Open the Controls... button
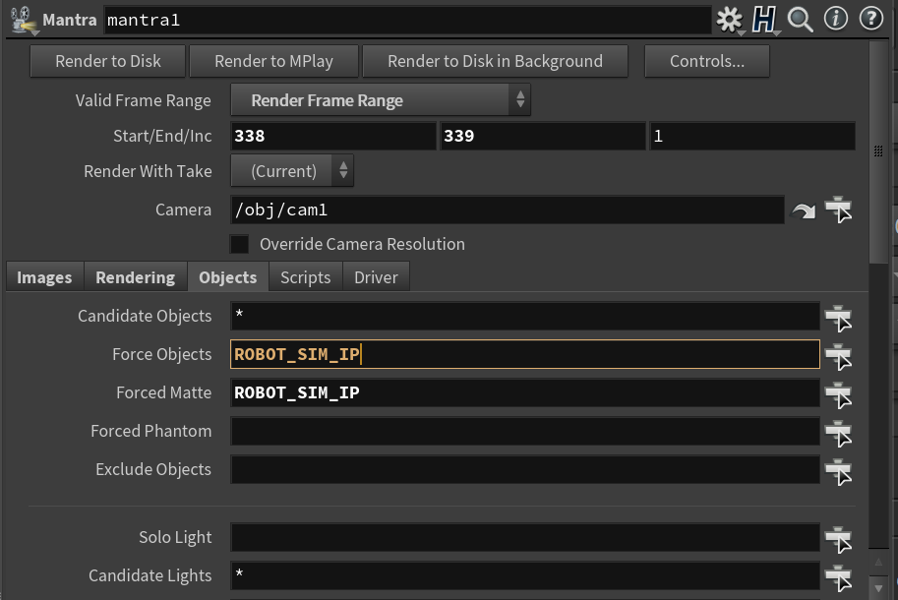Viewport: 898px width, 600px height. click(707, 61)
